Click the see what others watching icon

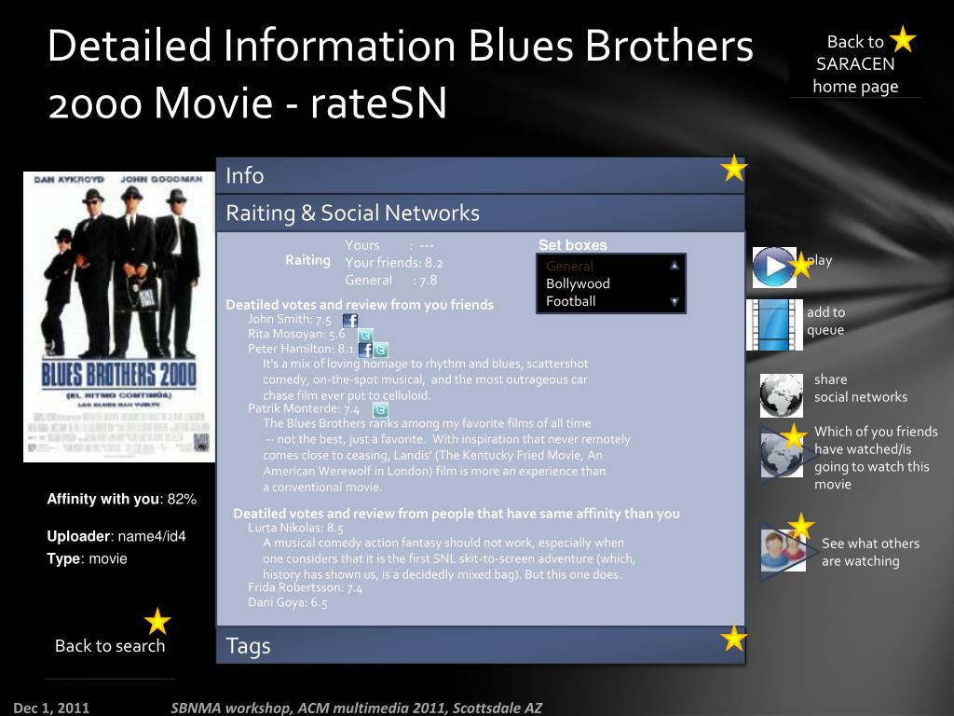coord(784,550)
